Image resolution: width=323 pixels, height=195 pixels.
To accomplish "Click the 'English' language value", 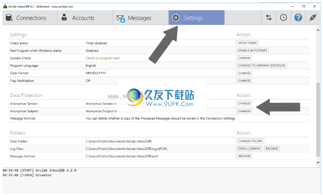I will (x=91, y=66).
